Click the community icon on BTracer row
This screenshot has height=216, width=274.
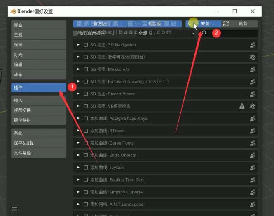point(253,131)
